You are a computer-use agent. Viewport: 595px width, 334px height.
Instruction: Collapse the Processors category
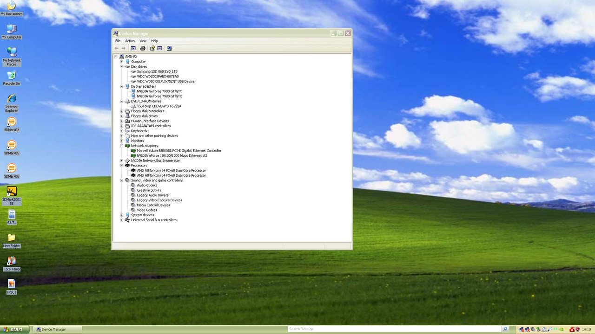point(122,166)
